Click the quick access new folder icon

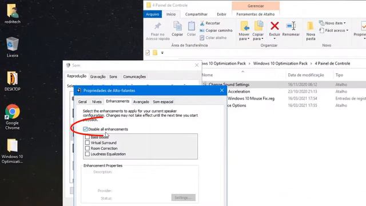click(x=155, y=53)
